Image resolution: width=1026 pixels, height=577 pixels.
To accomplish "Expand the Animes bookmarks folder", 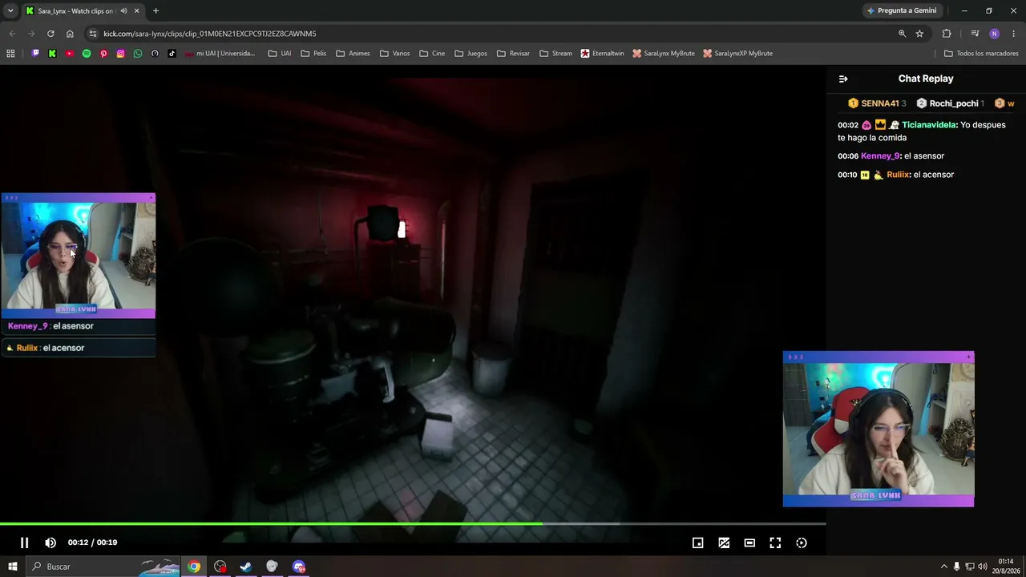I will [x=353, y=54].
